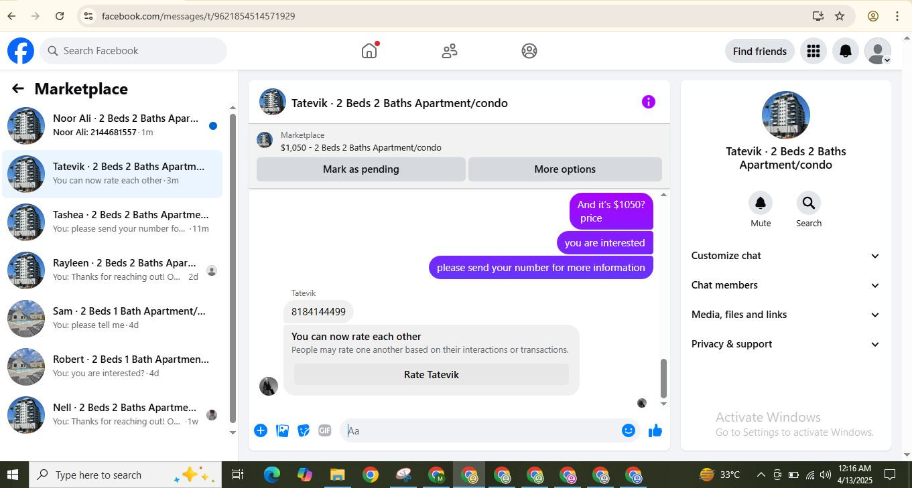
Task: Go back using the Marketplace arrow
Action: 18,88
